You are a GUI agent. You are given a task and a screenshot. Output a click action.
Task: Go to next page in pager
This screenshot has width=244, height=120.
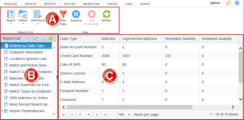[x=97, y=115]
